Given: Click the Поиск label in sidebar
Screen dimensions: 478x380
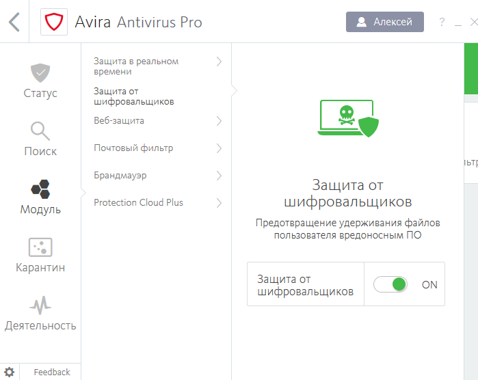Looking at the screenshot, I should point(40,152).
